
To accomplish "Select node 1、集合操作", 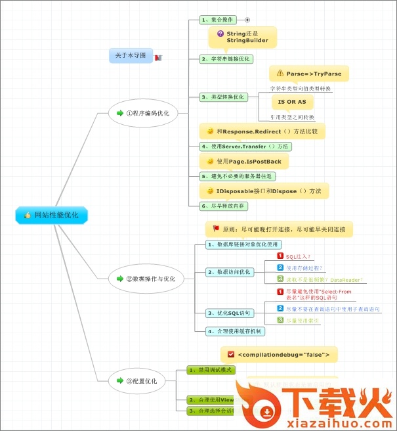I will point(218,20).
